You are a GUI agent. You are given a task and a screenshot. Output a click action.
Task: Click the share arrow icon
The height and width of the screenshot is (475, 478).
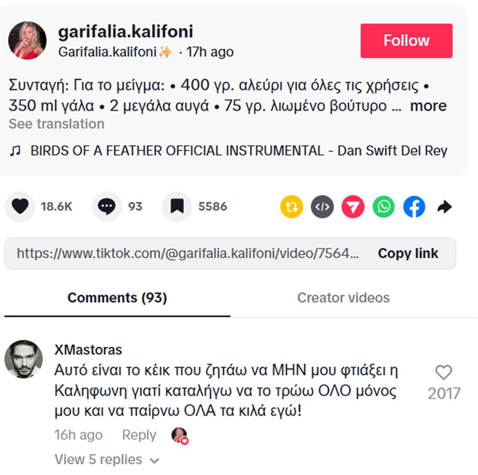click(445, 207)
